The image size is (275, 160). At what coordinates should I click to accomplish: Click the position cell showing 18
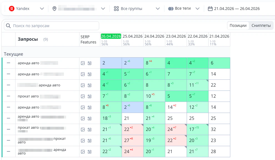(111, 118)
